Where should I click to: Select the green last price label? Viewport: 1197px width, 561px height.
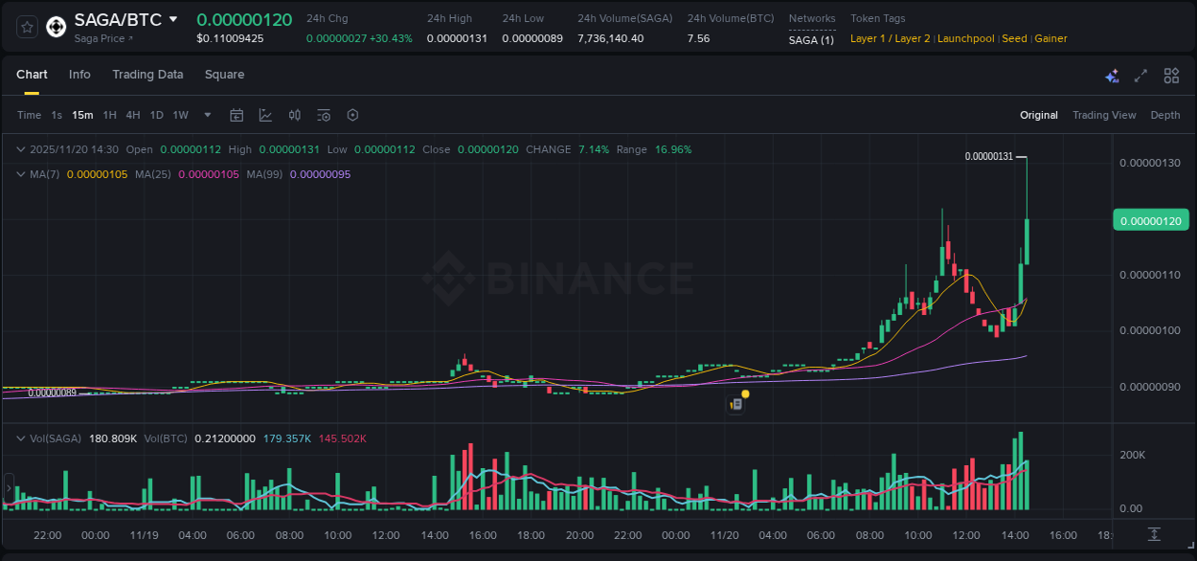click(x=1149, y=220)
